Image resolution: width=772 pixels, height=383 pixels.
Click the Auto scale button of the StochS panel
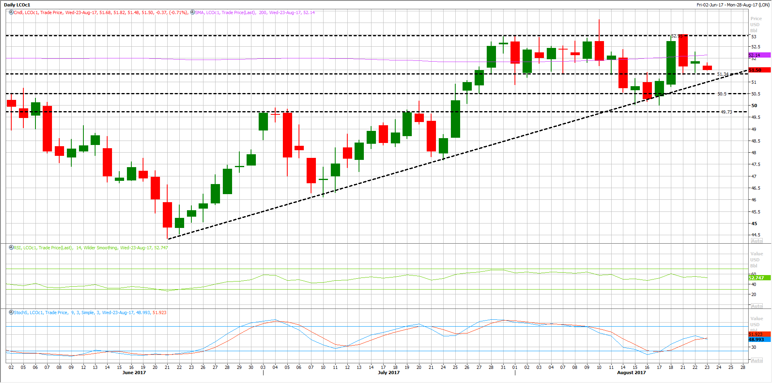[x=757, y=360]
